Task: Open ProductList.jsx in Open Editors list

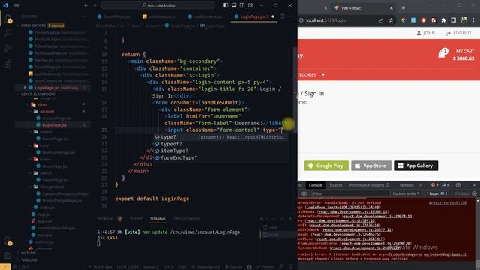Action: [x=58, y=40]
